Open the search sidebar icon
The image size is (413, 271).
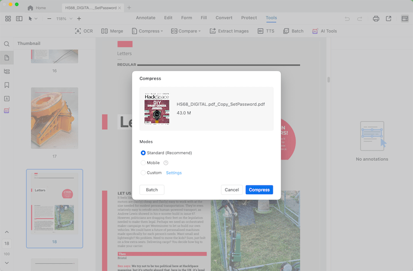click(7, 44)
